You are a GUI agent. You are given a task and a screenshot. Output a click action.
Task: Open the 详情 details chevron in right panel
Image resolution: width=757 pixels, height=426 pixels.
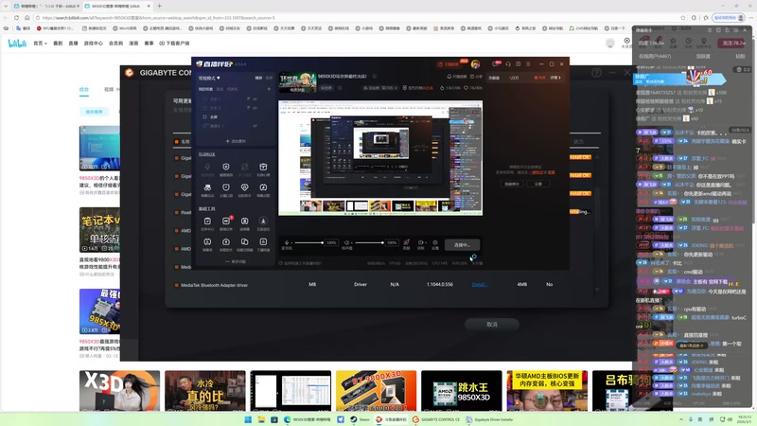coord(555,78)
